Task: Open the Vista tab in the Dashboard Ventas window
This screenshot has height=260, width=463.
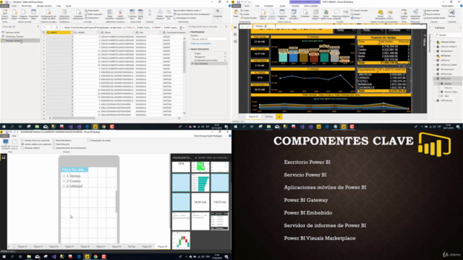Action: click(x=14, y=136)
